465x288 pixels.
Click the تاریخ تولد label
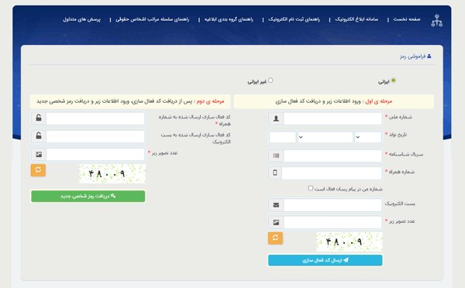tap(398, 135)
